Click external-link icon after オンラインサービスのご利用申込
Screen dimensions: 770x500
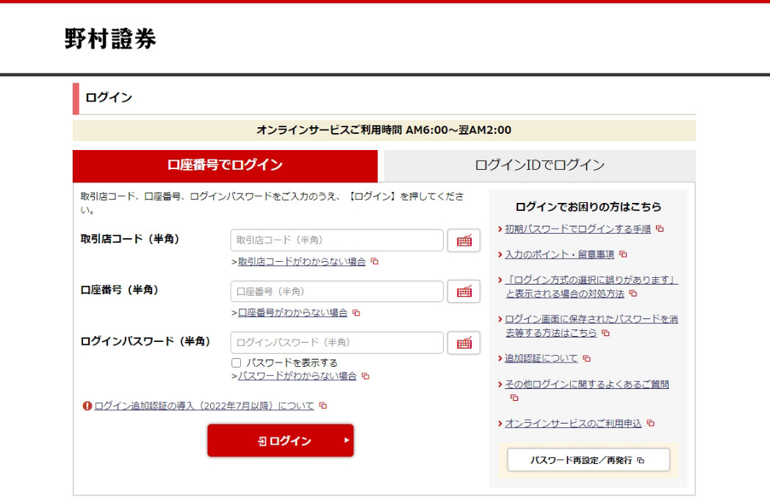click(651, 424)
